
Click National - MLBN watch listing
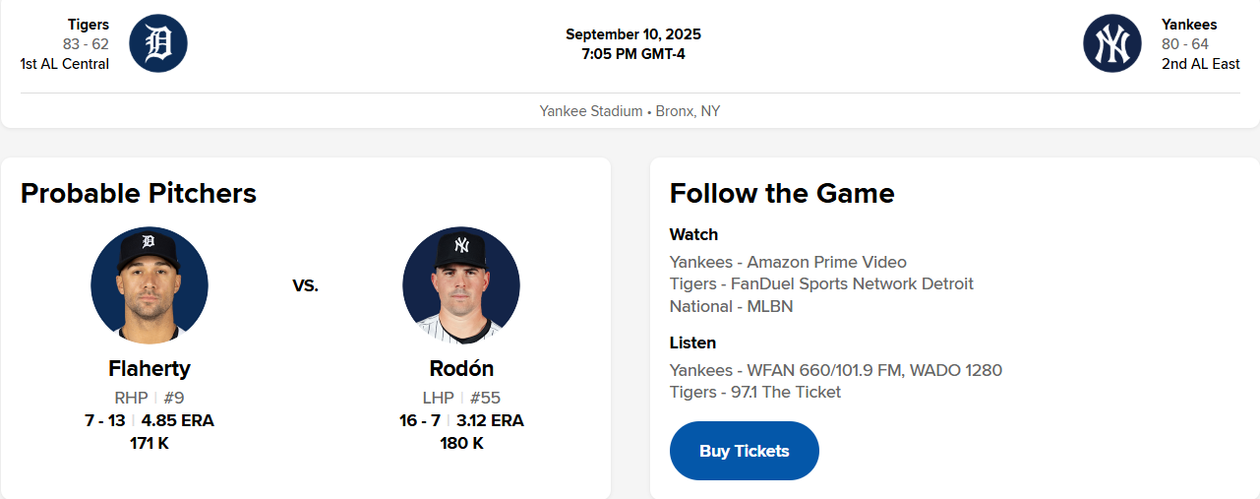pos(731,306)
